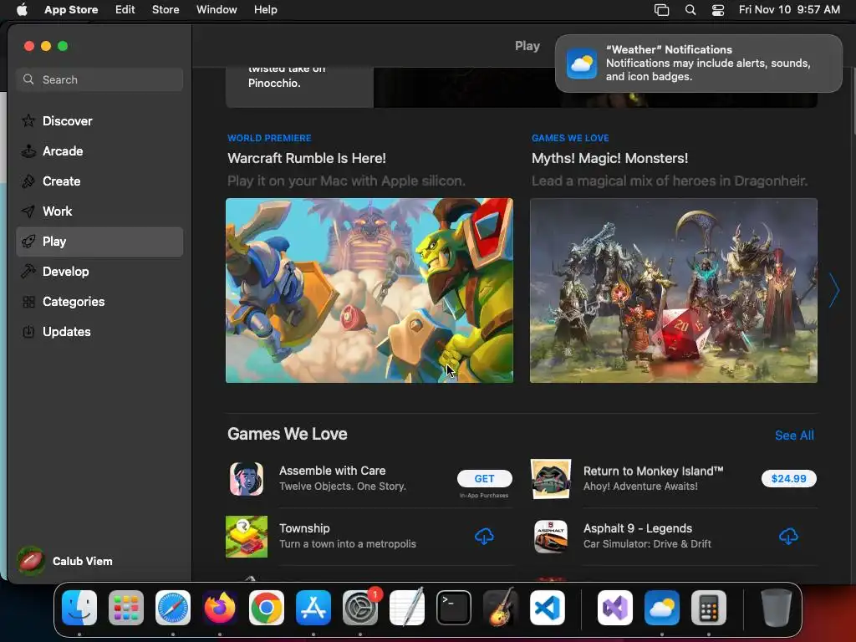Click the Search field in sidebar
Screen dimensions: 856x642
[99, 79]
